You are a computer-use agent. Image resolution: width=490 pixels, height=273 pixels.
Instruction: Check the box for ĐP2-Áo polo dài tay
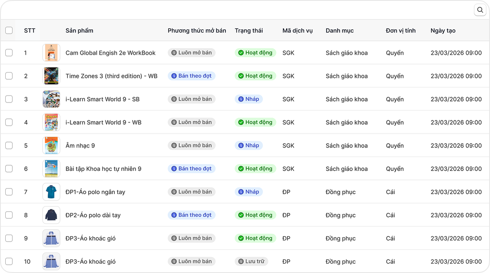tap(9, 215)
